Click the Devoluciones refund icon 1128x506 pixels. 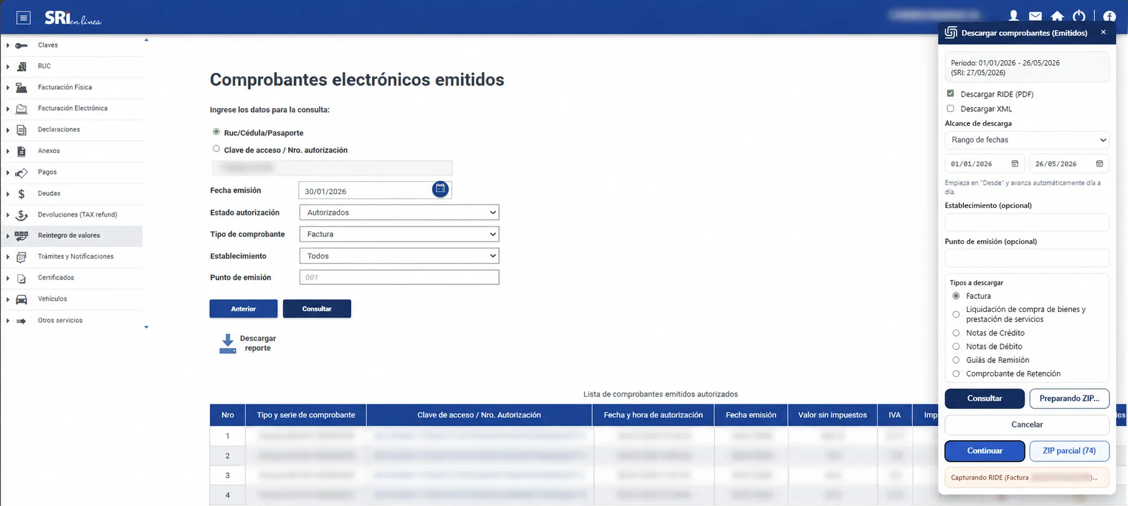coord(21,215)
